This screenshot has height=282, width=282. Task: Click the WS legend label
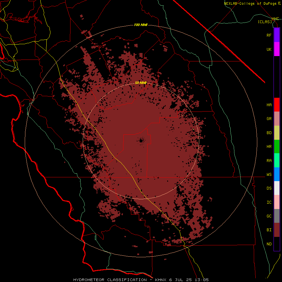[269, 175]
